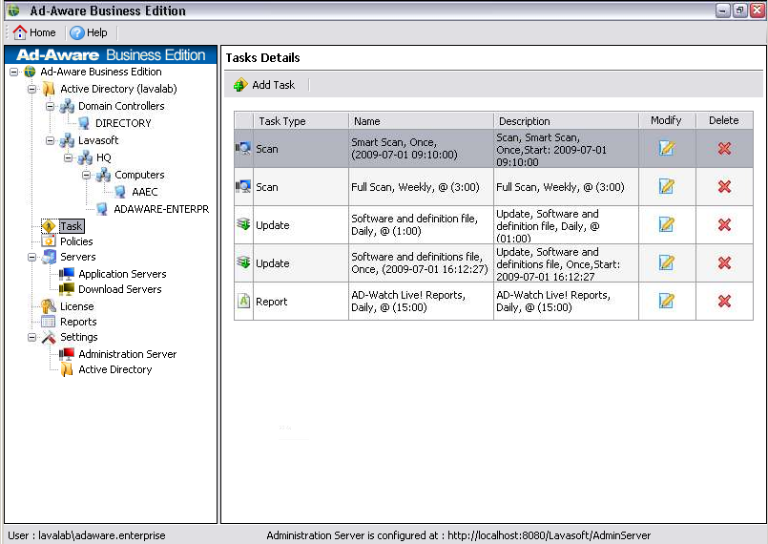Image resolution: width=768 pixels, height=544 pixels.
Task: Click the Application Servers monitor icon
Action: pyautogui.click(x=67, y=274)
